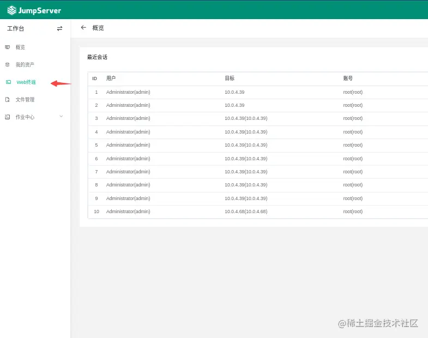Click the 文件管理 file icon
The height and width of the screenshot is (338, 428).
coord(8,100)
